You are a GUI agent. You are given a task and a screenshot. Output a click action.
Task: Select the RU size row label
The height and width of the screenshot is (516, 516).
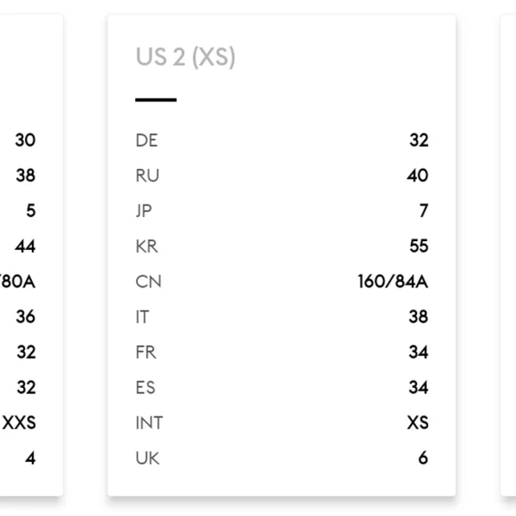tap(147, 175)
